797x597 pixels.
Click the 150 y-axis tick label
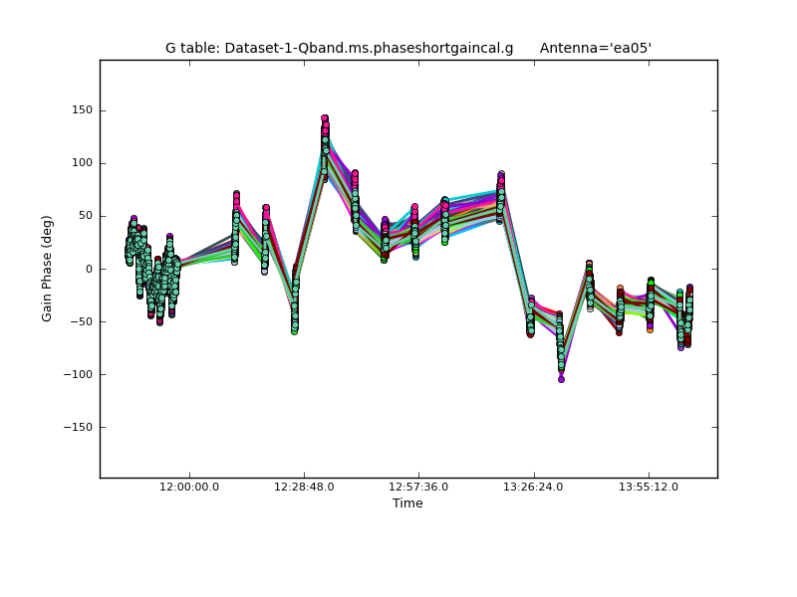(83, 110)
